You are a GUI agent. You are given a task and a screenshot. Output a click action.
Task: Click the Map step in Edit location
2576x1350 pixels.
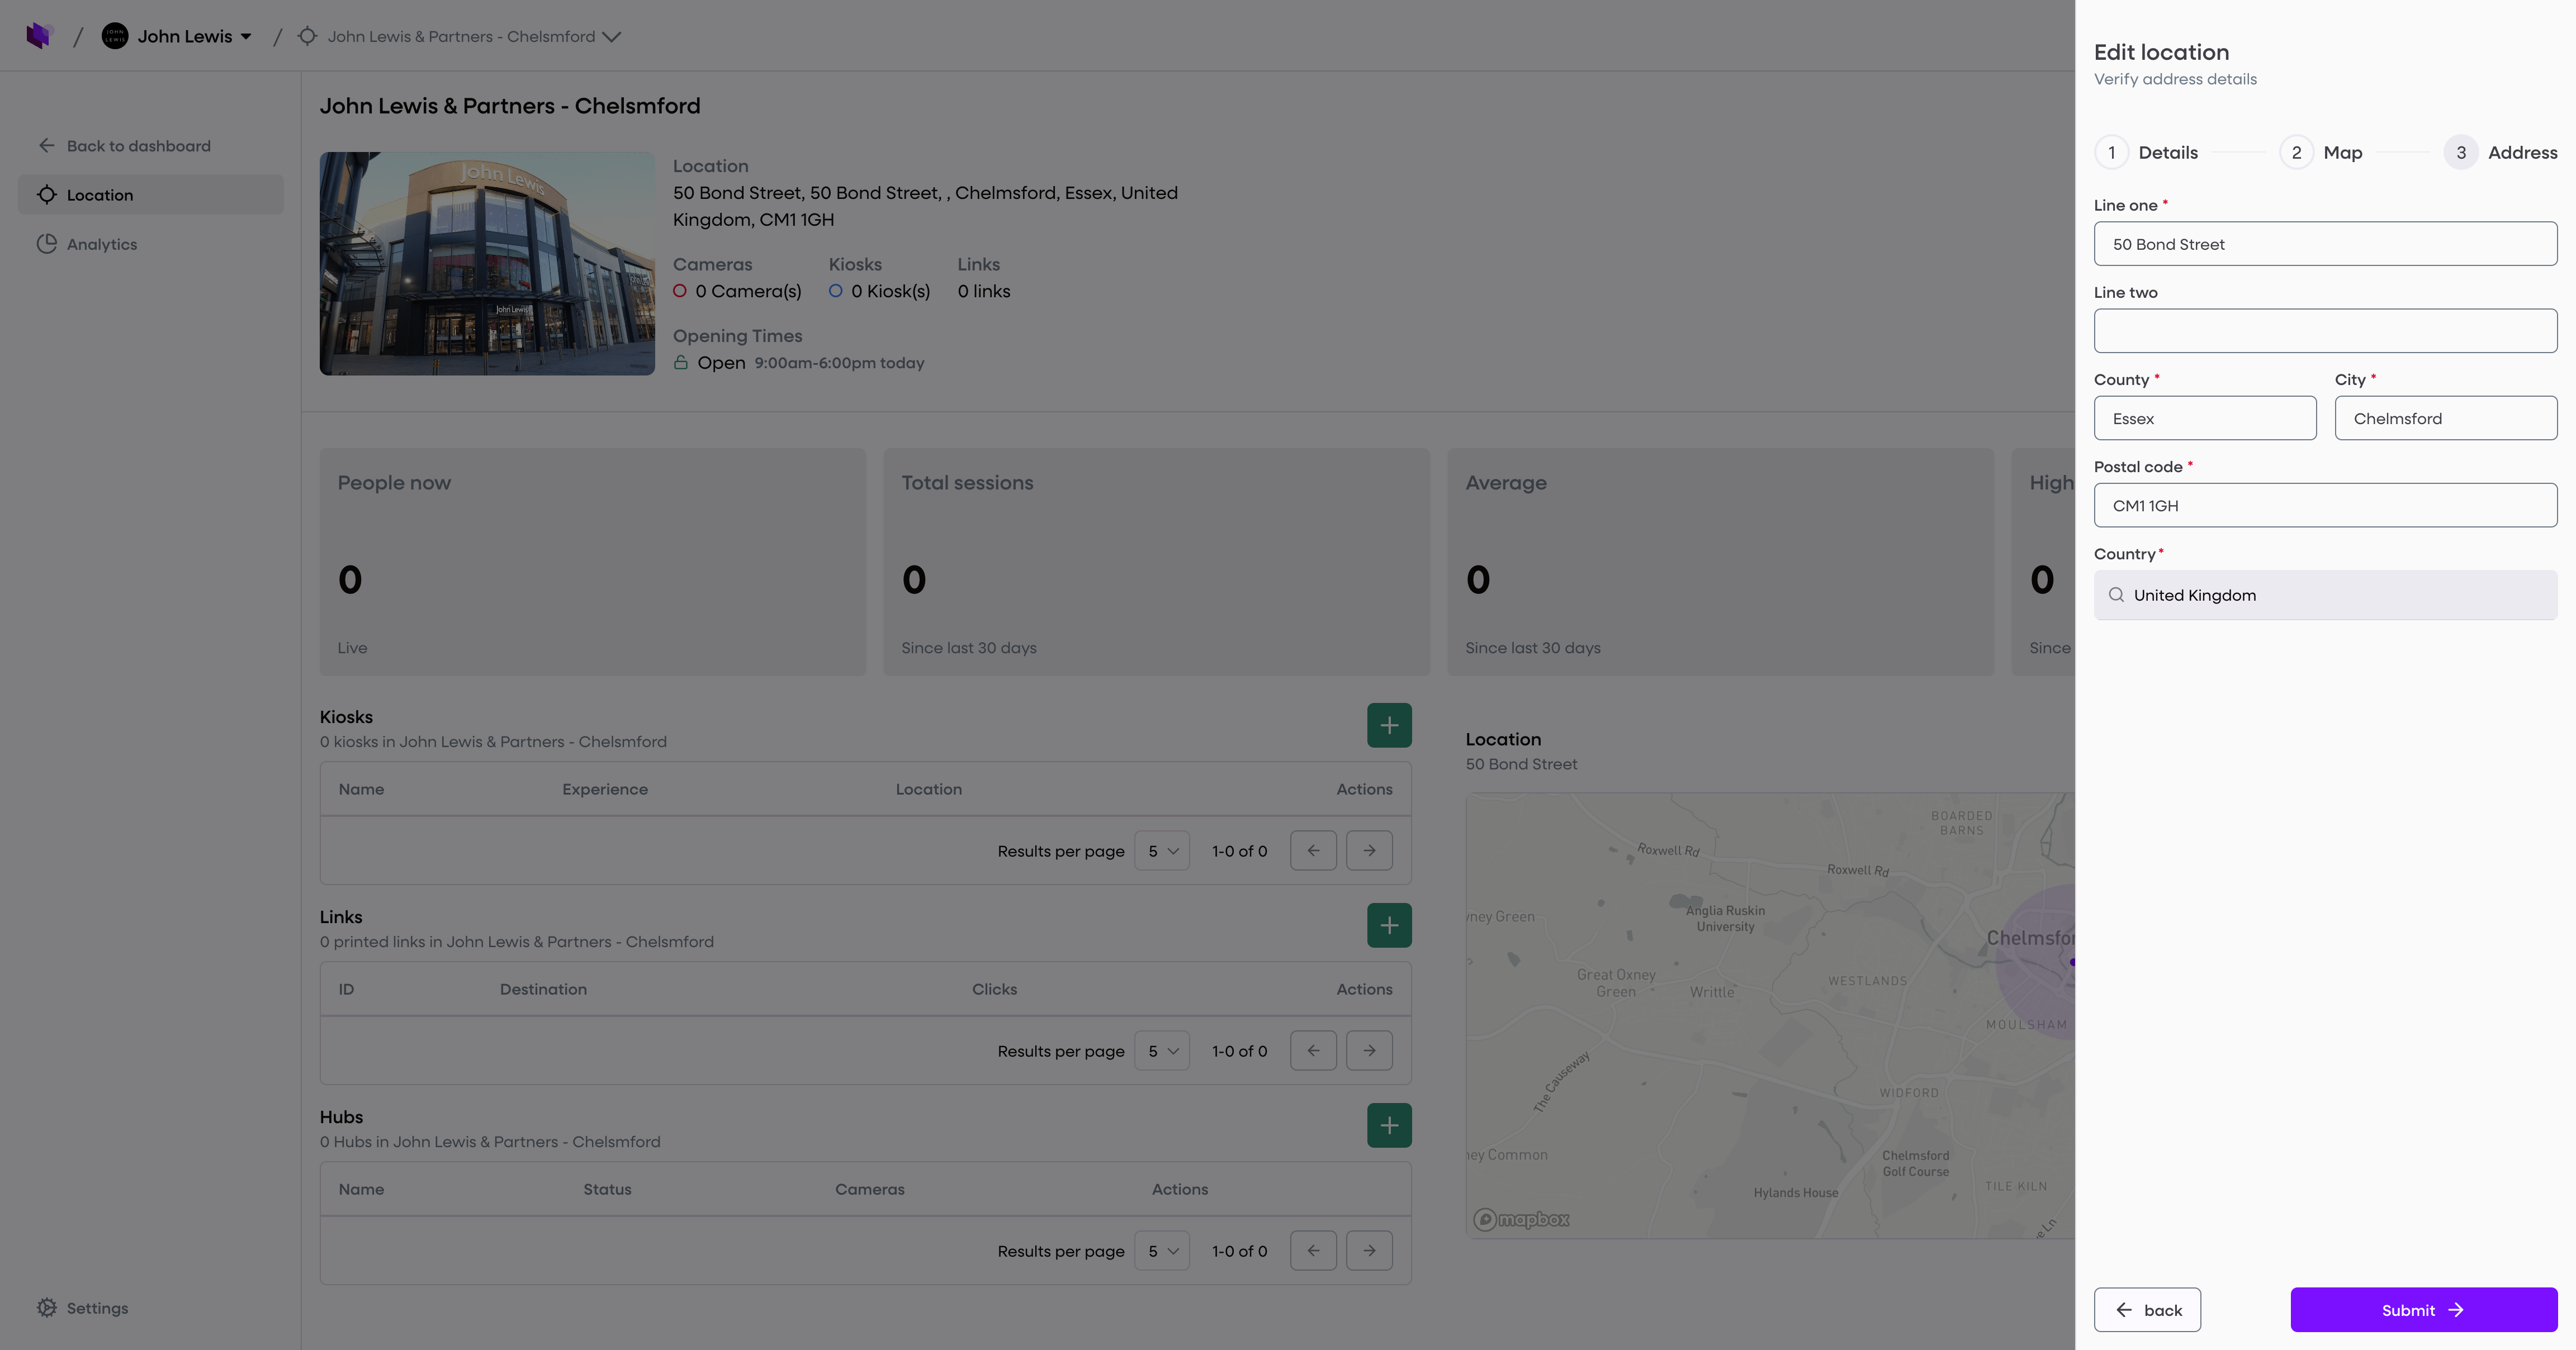tap(2321, 152)
